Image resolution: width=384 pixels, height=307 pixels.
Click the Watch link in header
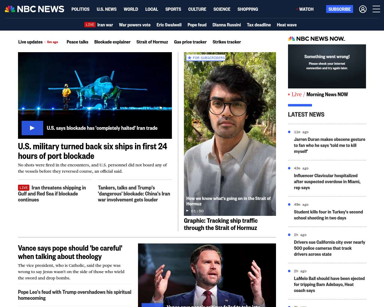click(305, 9)
